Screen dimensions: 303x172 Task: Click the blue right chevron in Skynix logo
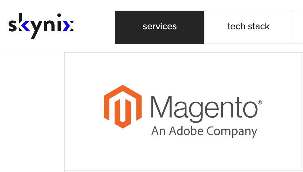click(x=66, y=26)
